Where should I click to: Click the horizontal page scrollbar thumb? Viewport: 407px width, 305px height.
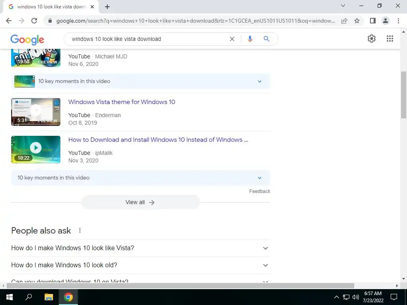tap(180, 286)
